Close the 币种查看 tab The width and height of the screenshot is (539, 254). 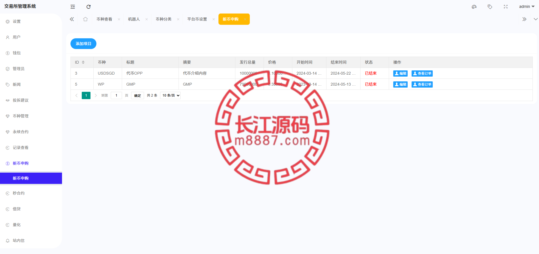click(x=119, y=19)
